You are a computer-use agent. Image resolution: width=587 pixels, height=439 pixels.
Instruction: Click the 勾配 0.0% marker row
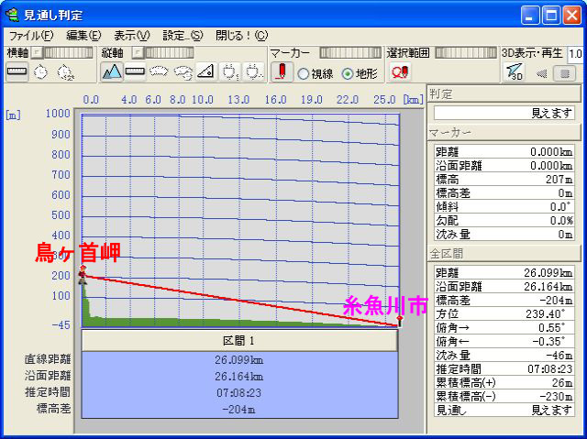[x=504, y=220]
